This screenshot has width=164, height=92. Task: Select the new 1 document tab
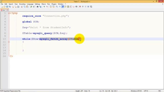pos(4,10)
